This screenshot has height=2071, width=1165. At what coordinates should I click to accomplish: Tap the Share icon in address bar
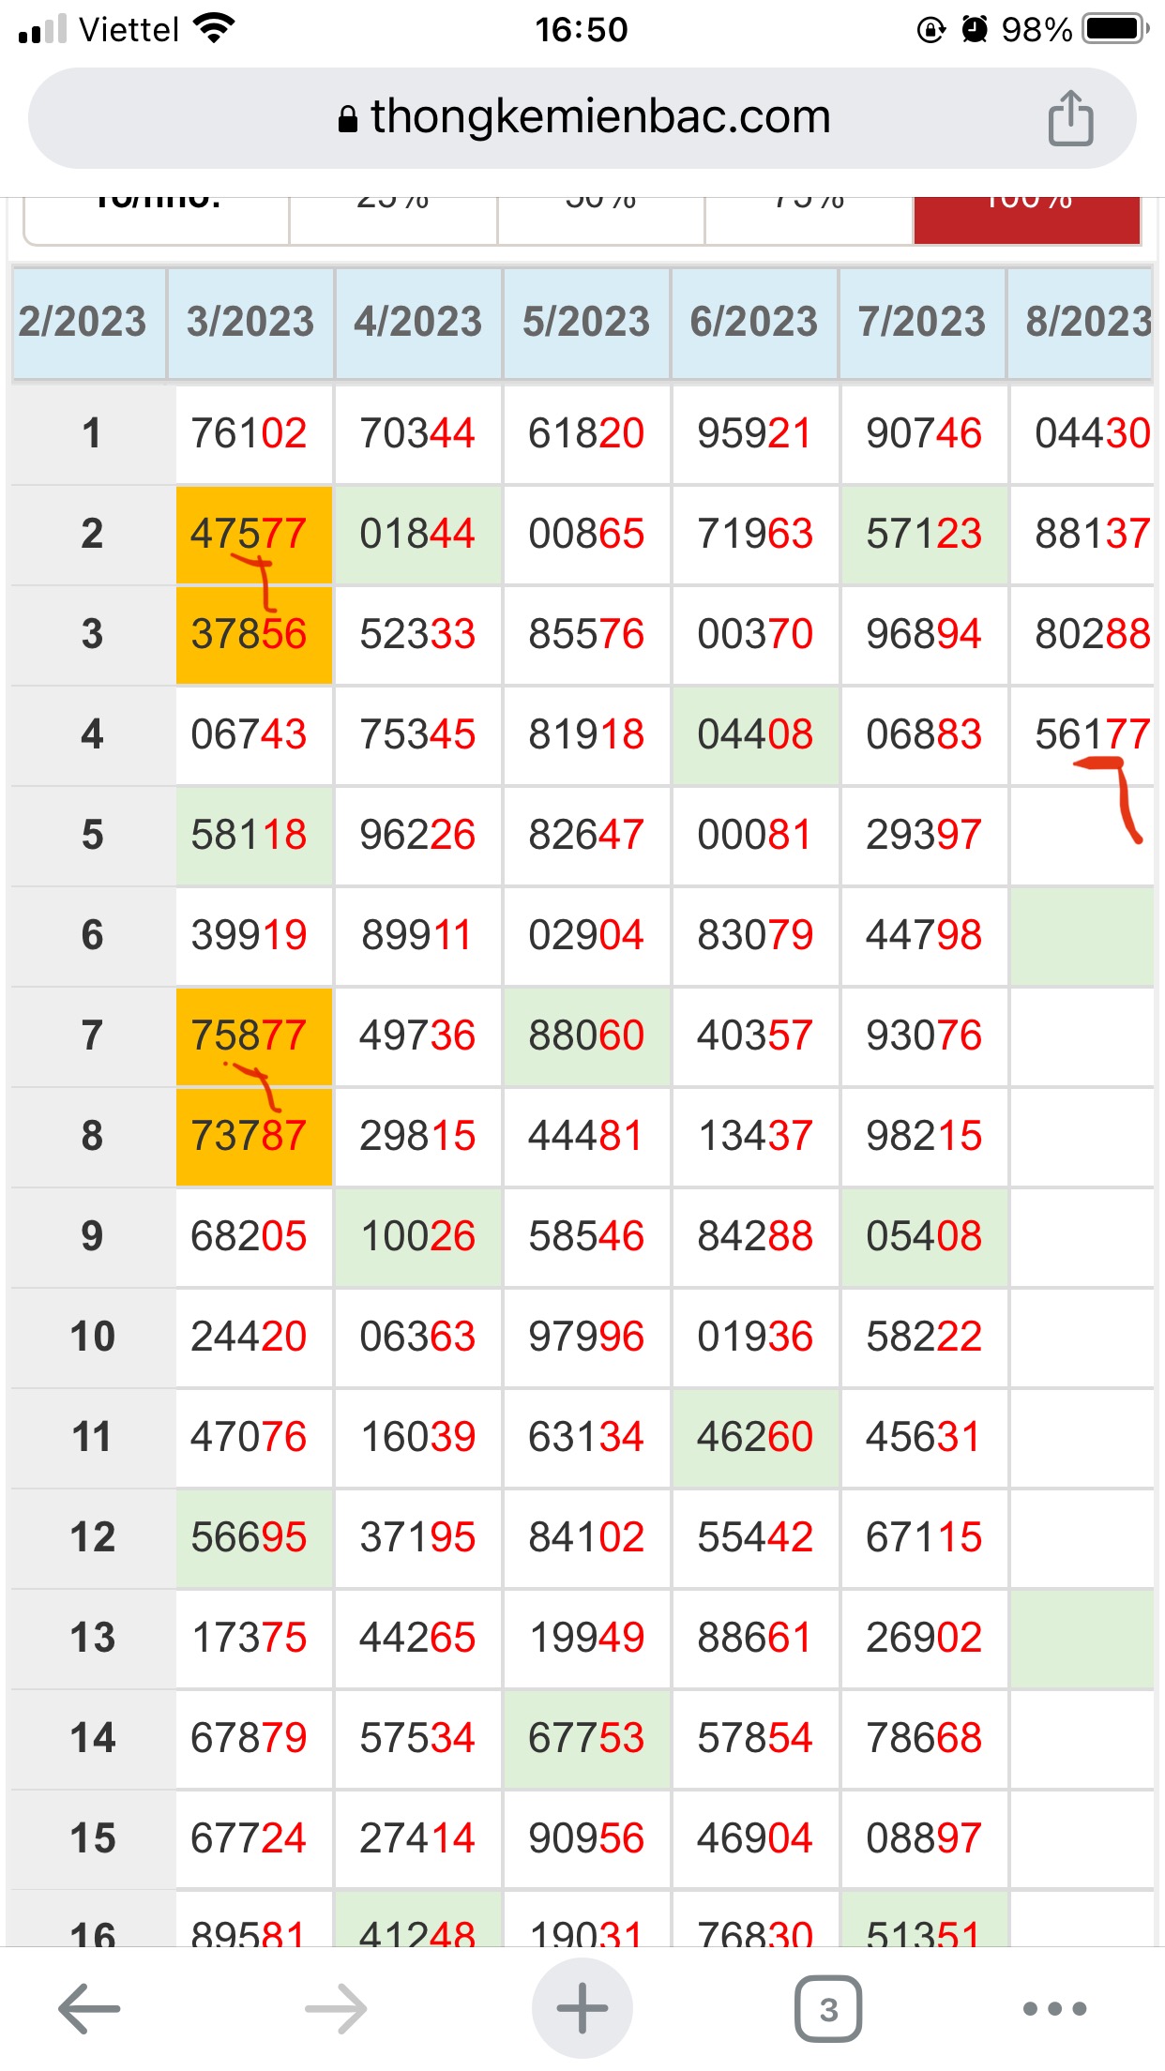(x=1070, y=119)
